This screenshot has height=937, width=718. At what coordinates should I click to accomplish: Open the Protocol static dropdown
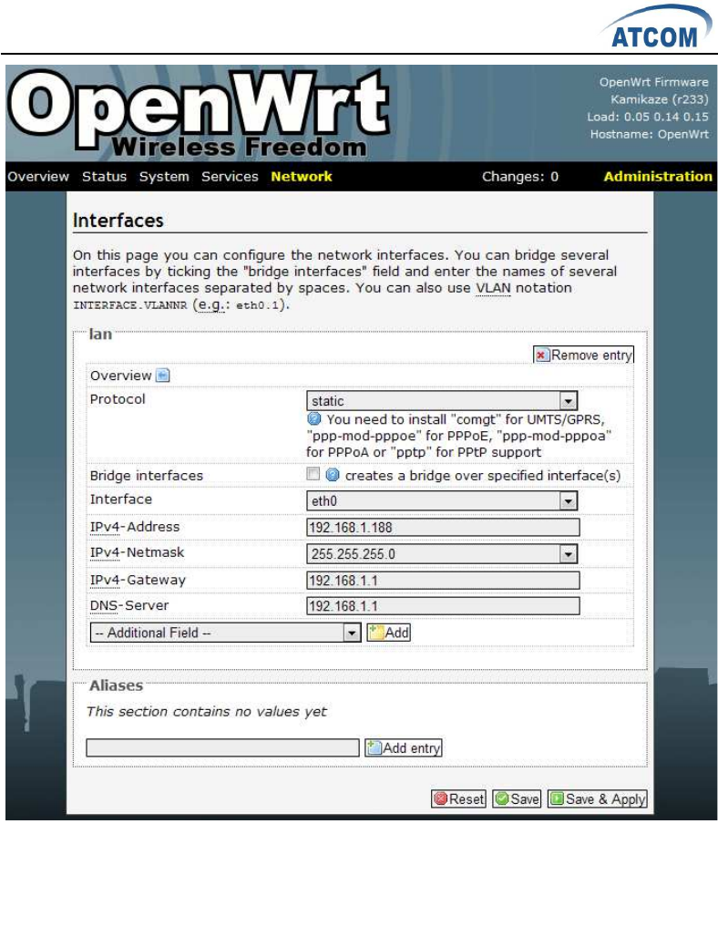(441, 400)
